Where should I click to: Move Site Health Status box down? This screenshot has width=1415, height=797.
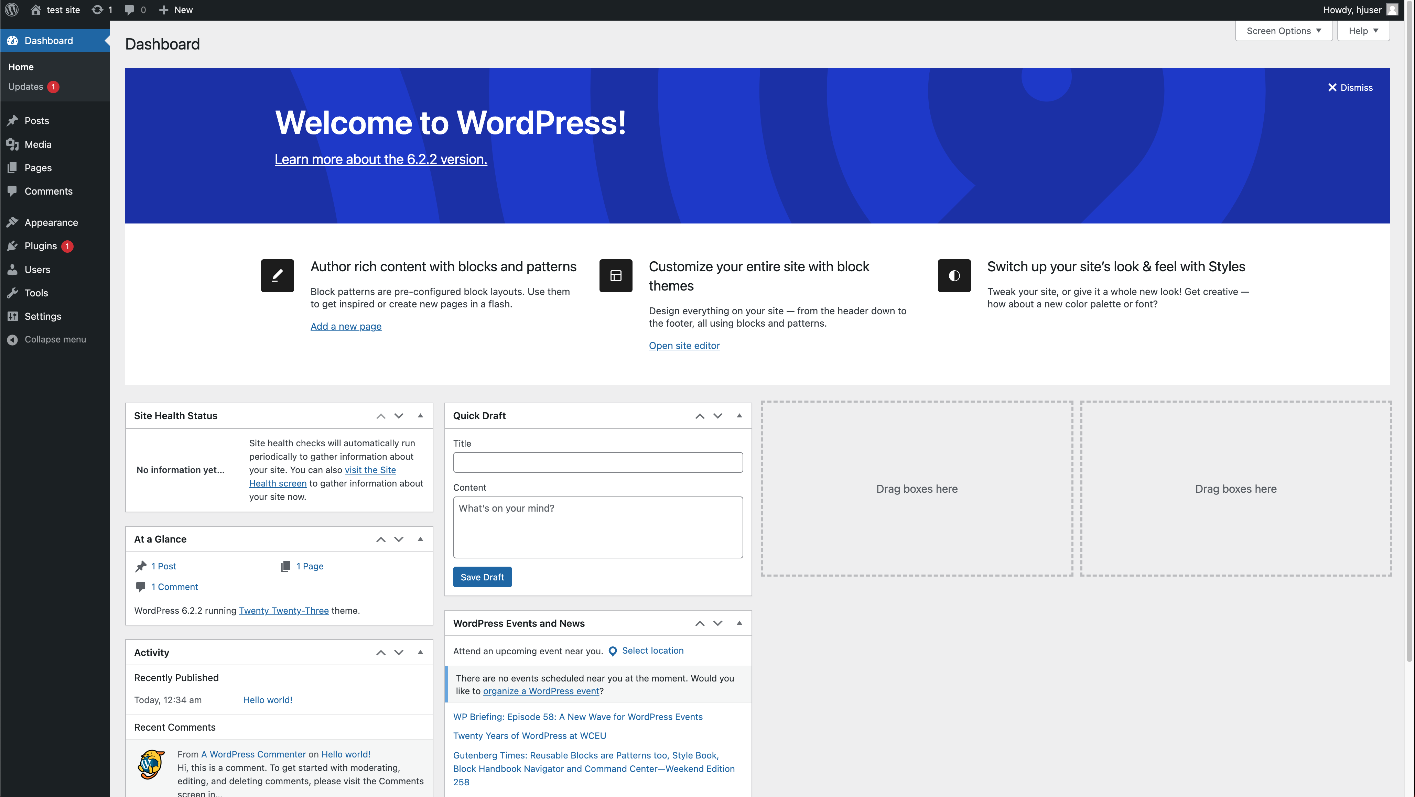click(x=399, y=416)
